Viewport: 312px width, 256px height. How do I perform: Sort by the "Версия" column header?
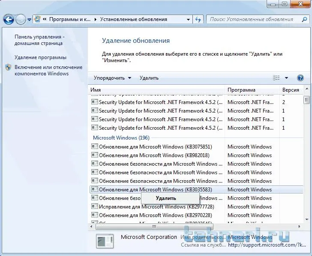(x=291, y=90)
